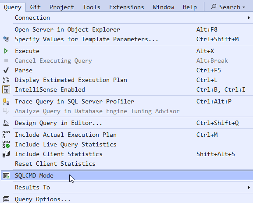This screenshot has height=203, width=253.
Task: Open the Git menu
Action: [36, 7]
